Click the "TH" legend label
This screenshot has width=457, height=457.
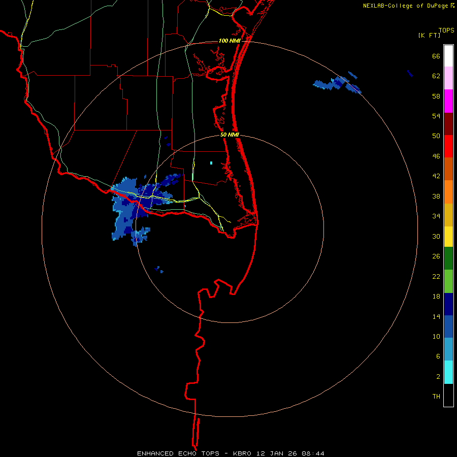pos(436,397)
